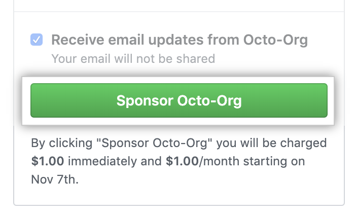Screen dimensions: 355x215
Task: Click the "Nov 7th" start date text
Action: (54, 180)
